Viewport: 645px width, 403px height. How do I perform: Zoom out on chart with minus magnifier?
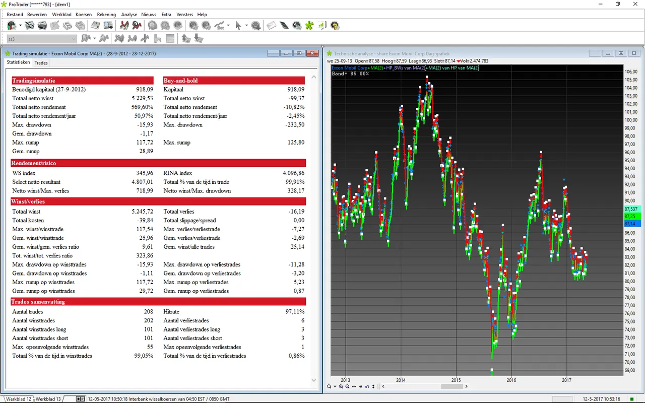(x=347, y=386)
